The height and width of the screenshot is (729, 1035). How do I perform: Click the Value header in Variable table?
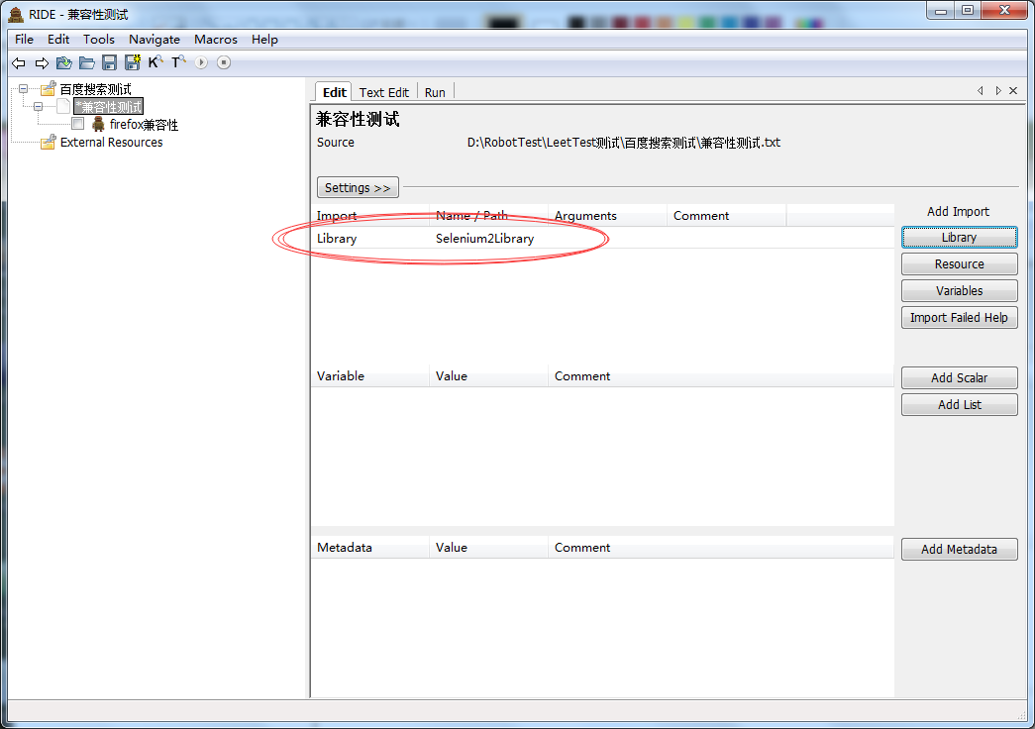point(488,375)
